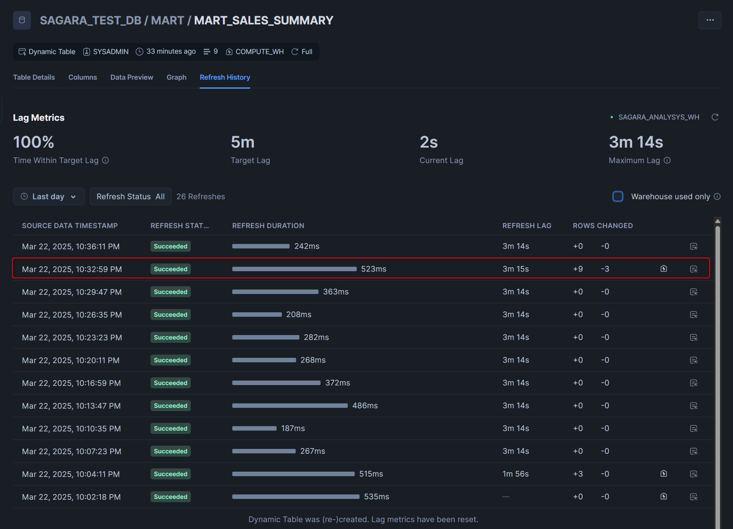Go to SAGARA_TEST_DB in breadcrumb
Image resolution: width=733 pixels, height=529 pixels.
[90, 20]
